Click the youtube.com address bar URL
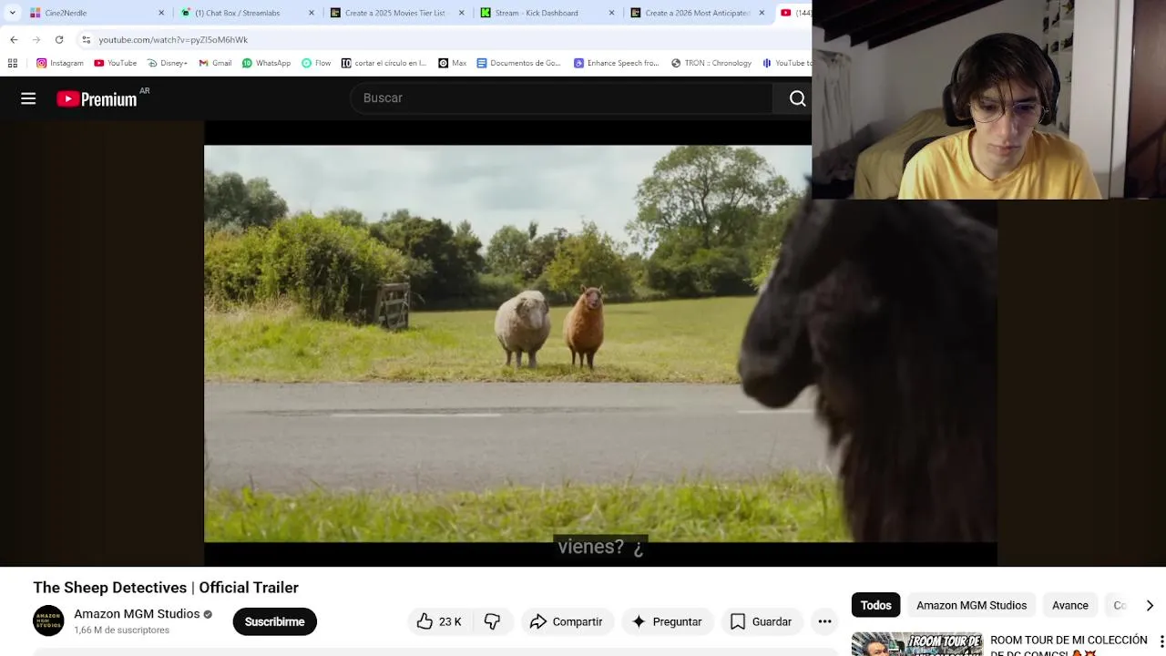The width and height of the screenshot is (1166, 656). point(173,40)
